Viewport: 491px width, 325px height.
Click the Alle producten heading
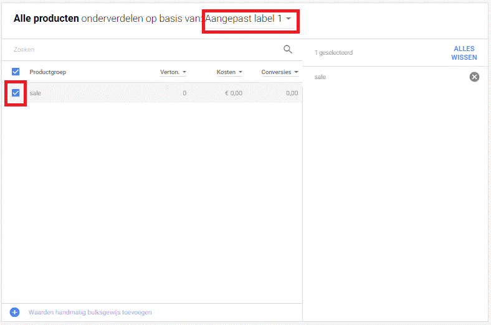(46, 19)
